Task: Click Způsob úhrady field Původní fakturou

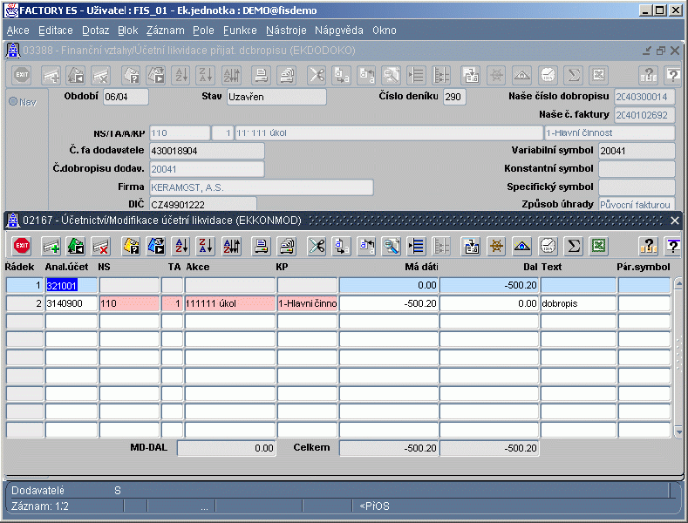Action: point(637,205)
